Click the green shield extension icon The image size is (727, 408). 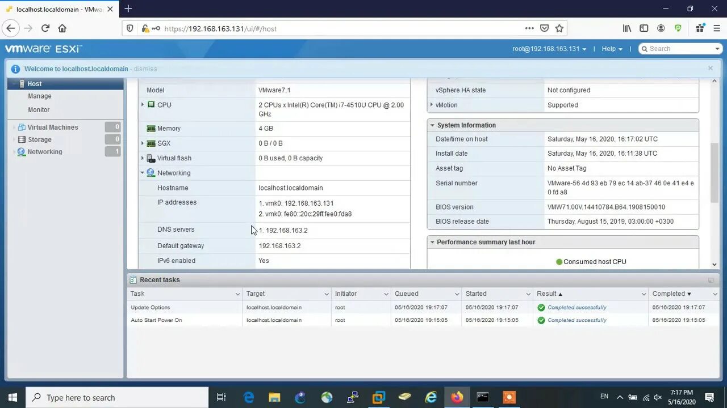pos(678,28)
